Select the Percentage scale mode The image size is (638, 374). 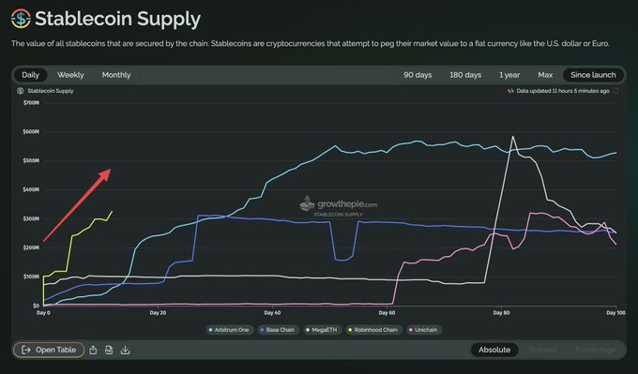click(595, 350)
